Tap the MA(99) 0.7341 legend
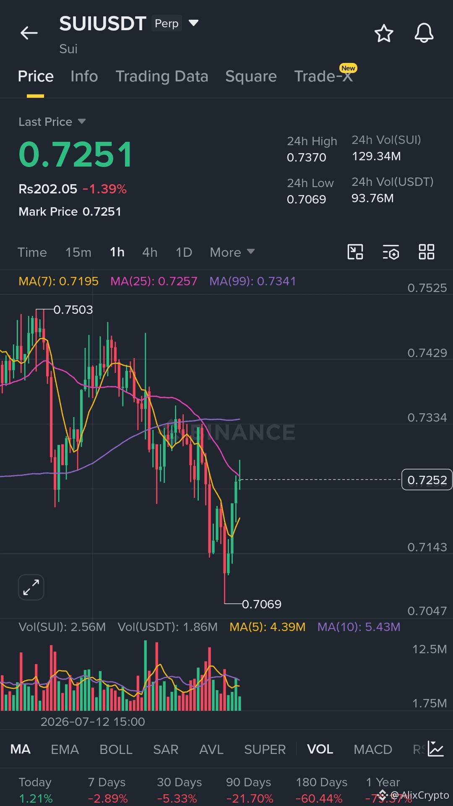 click(x=253, y=281)
